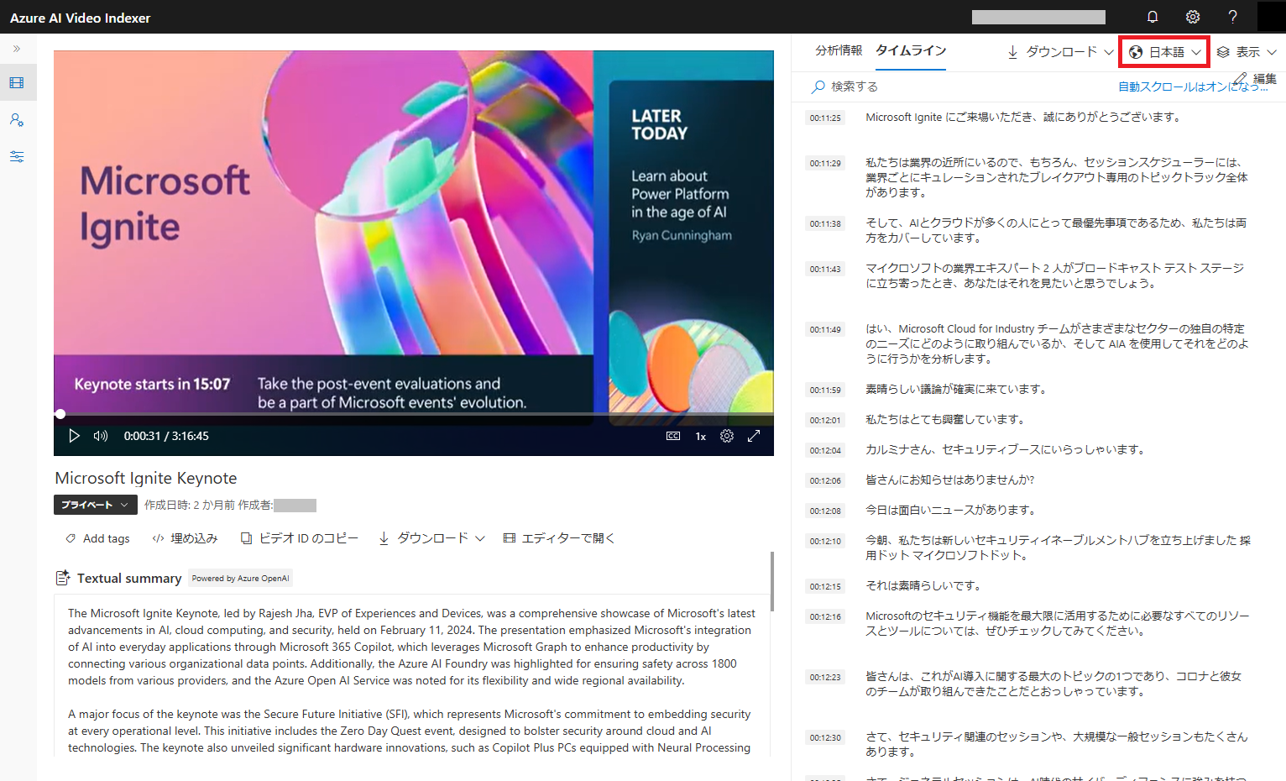1286x781 pixels.
Task: Expand the insights ダウンロード dropdown
Action: point(1061,52)
